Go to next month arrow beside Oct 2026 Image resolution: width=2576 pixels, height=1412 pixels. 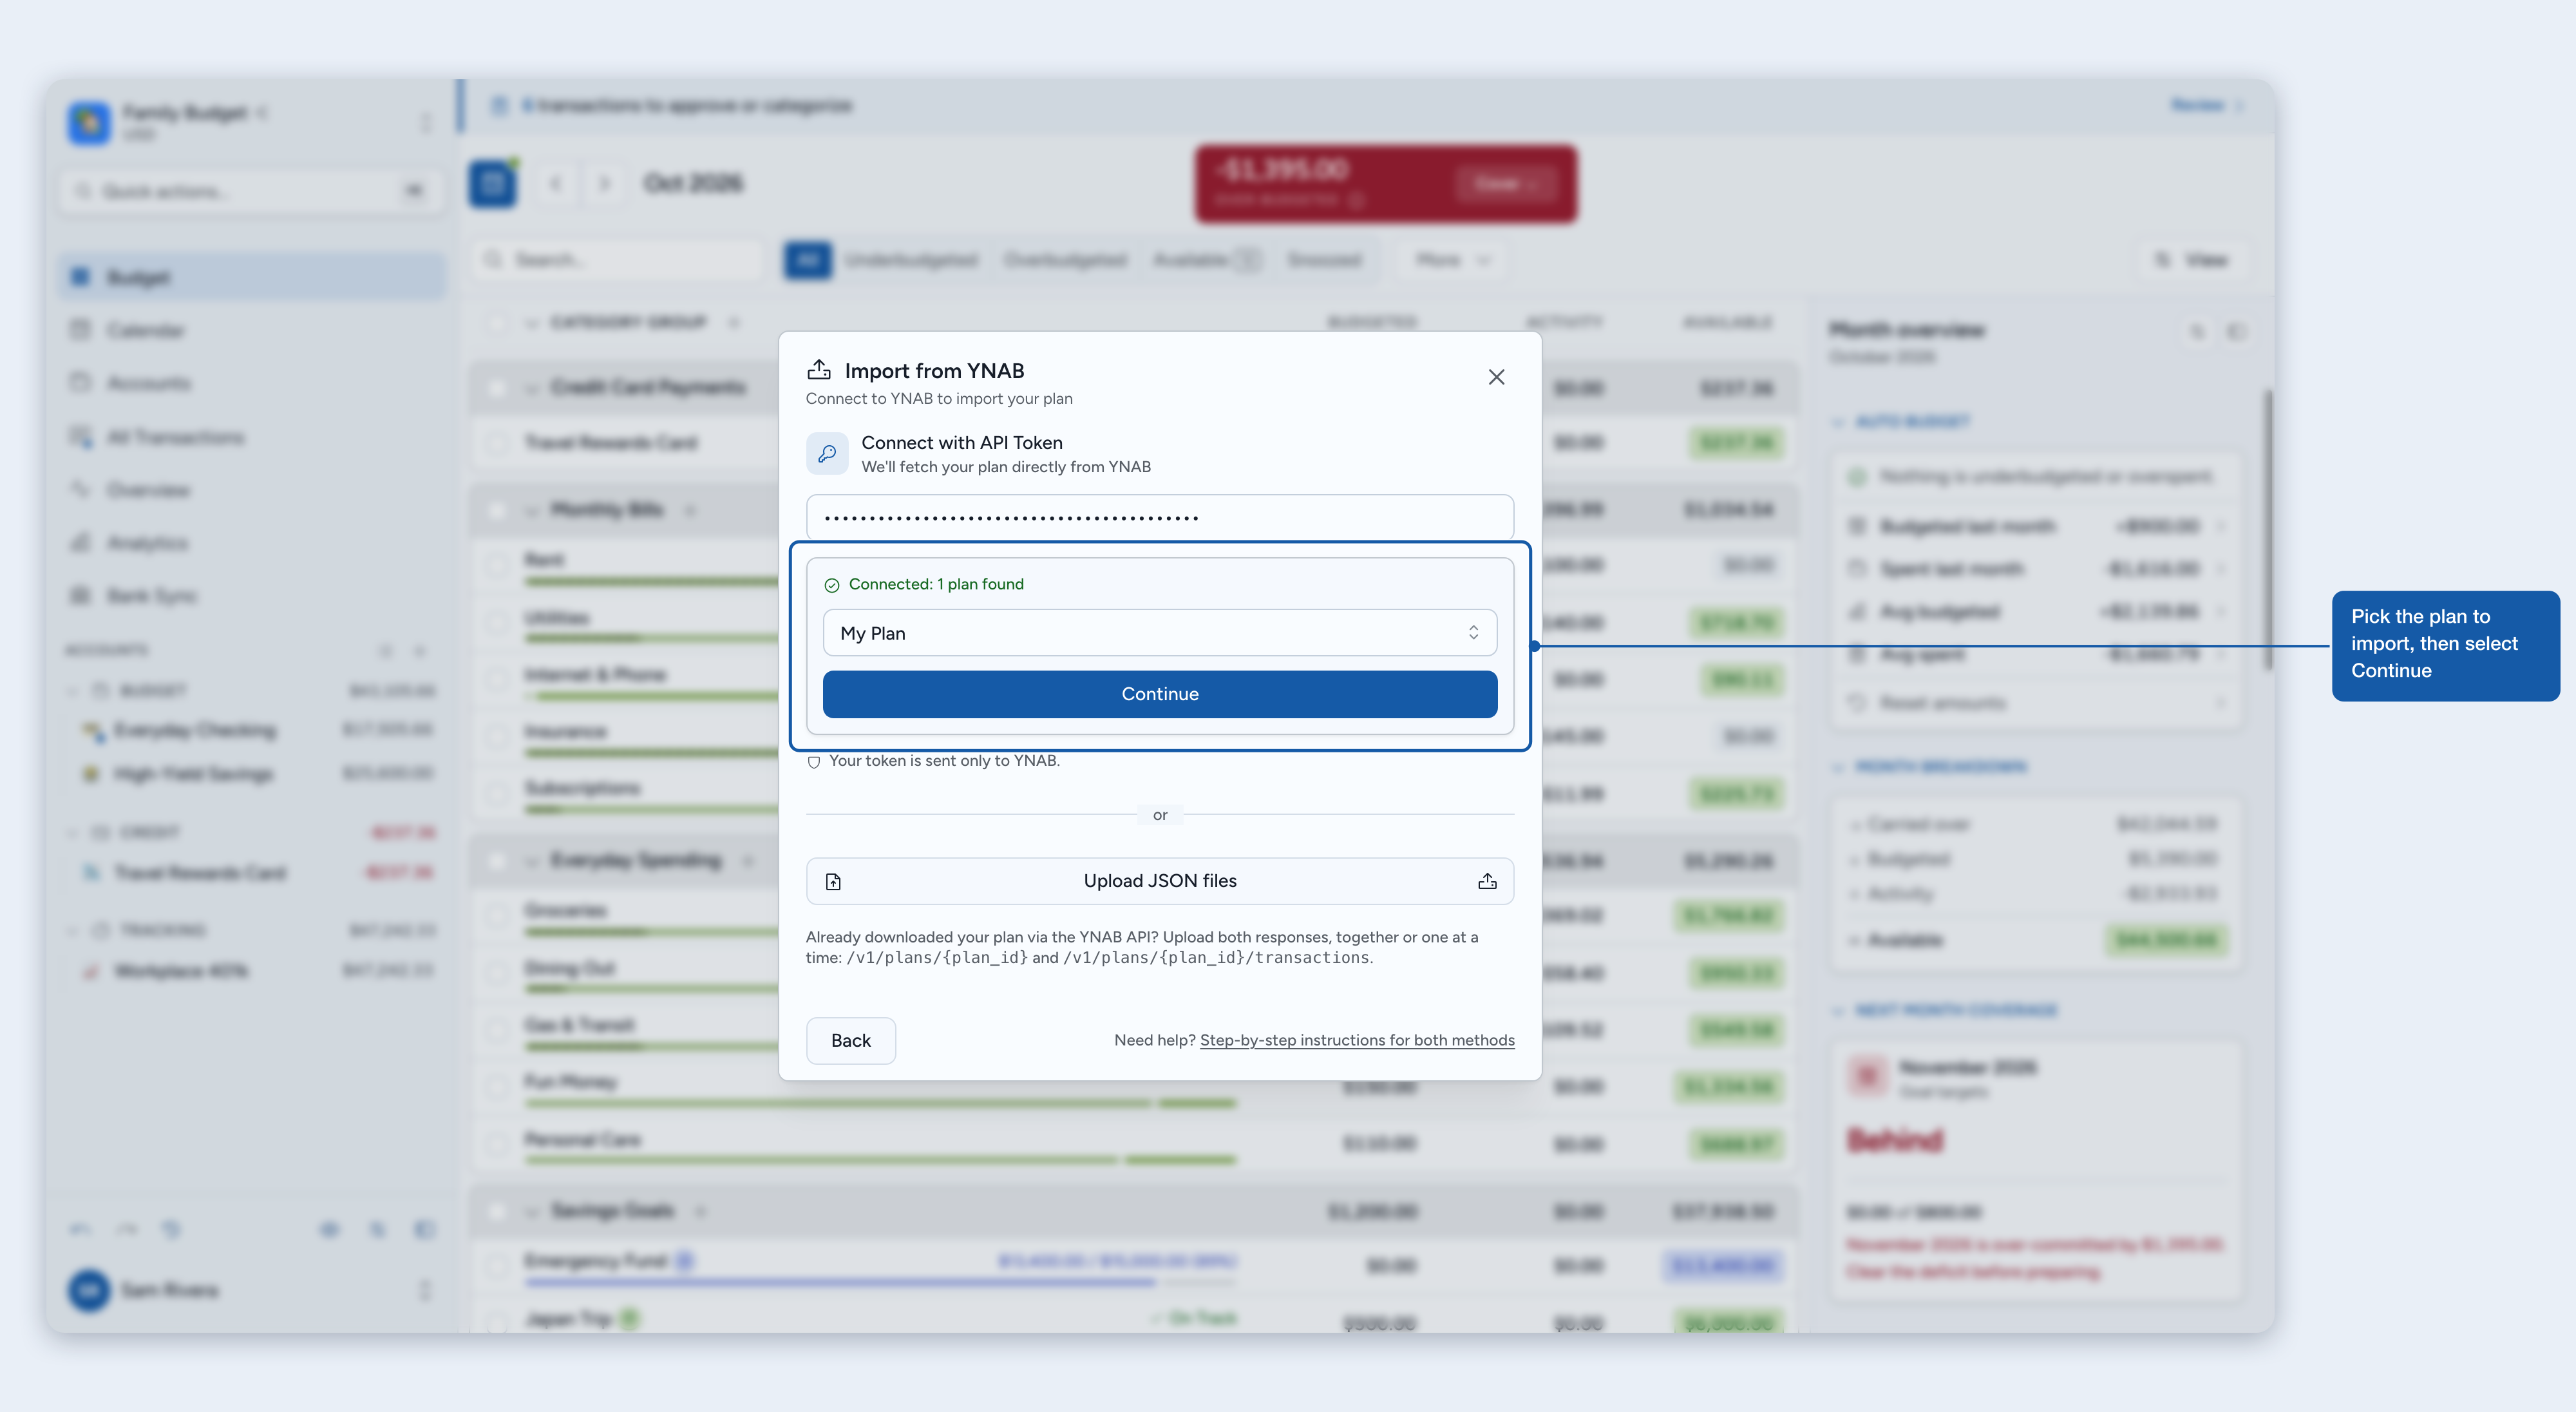click(604, 183)
